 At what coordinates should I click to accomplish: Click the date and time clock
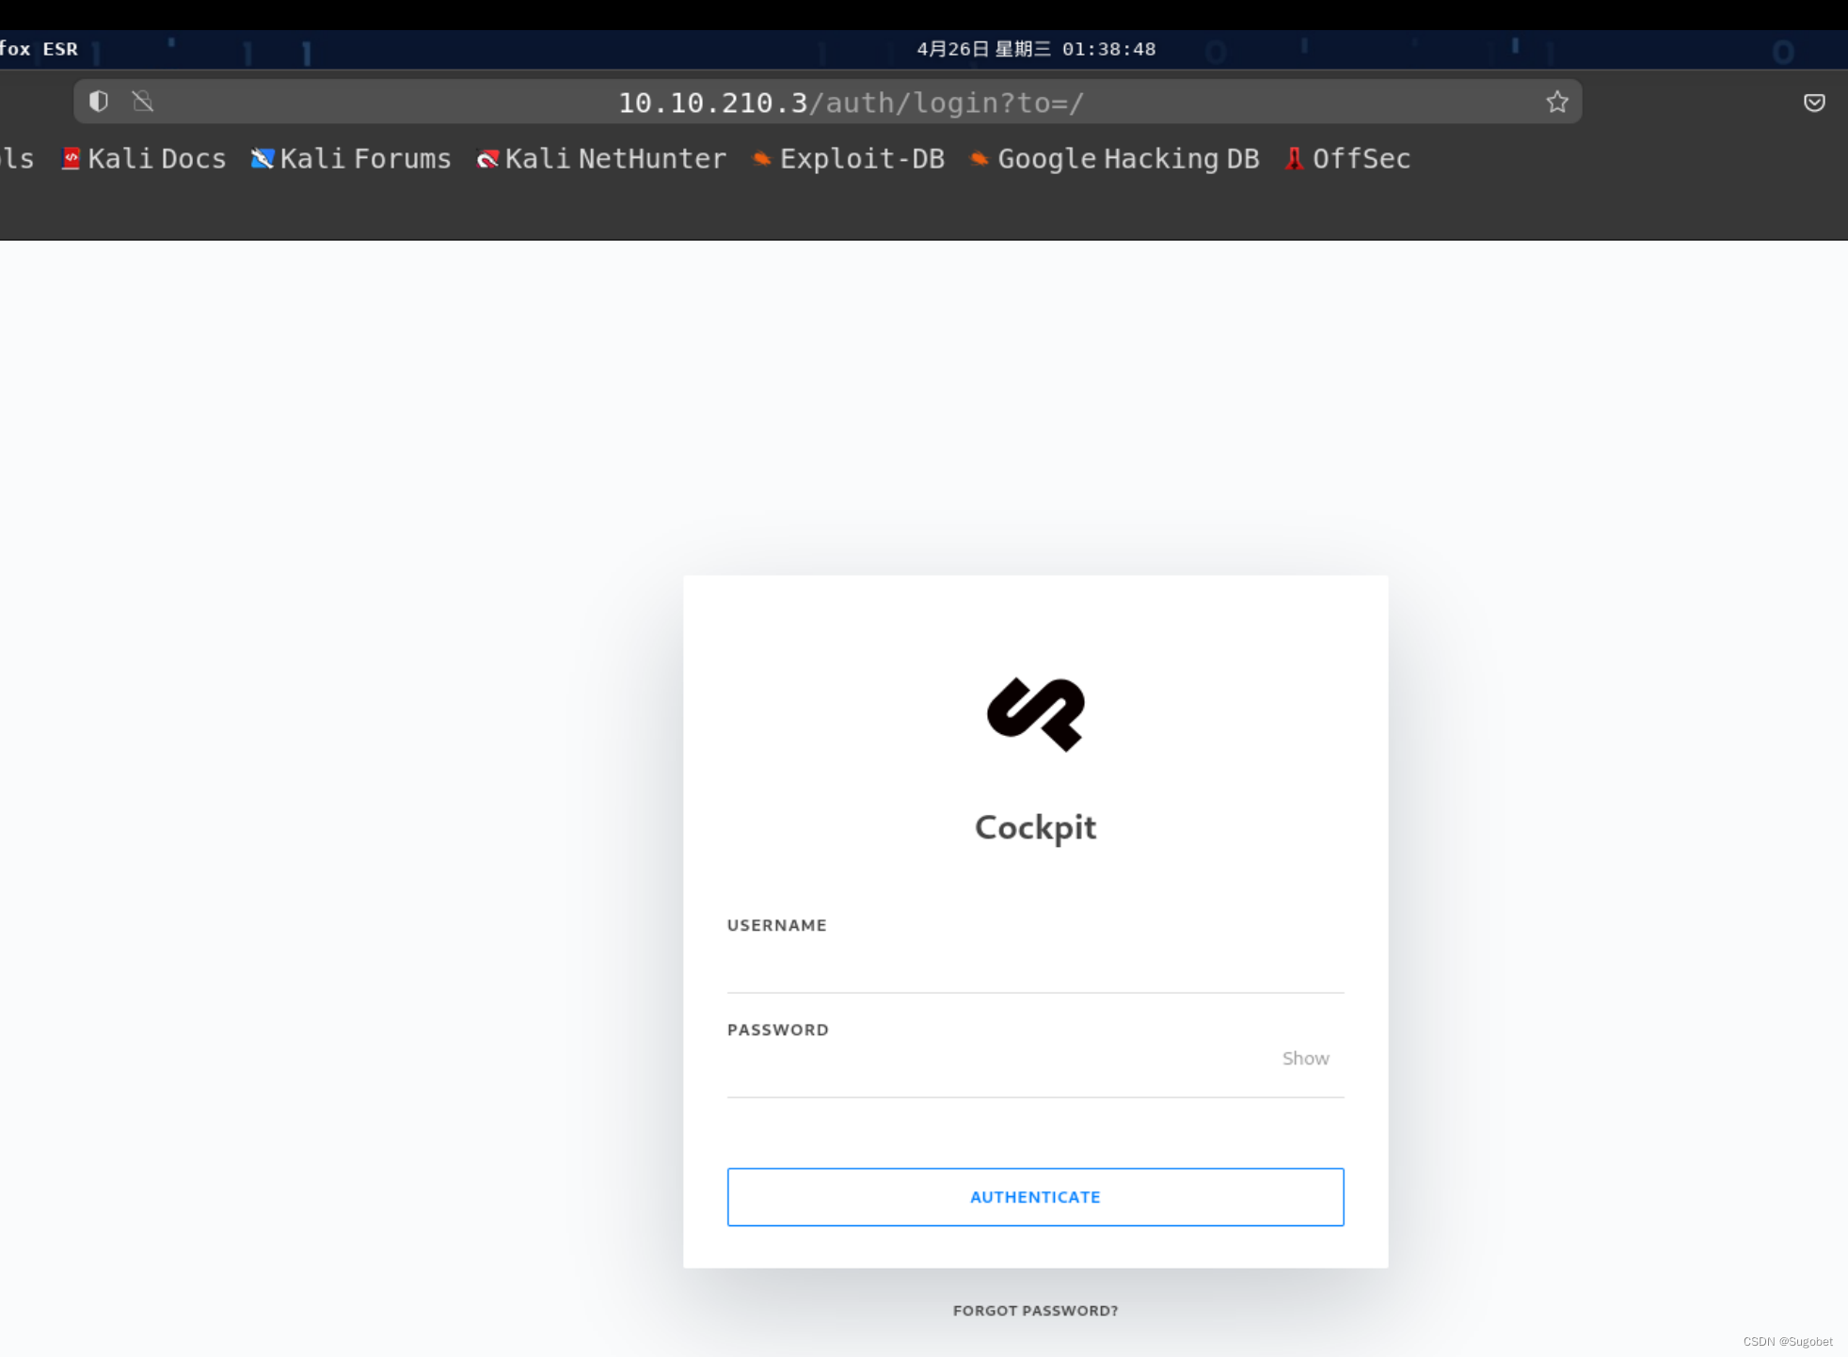click(x=1036, y=49)
